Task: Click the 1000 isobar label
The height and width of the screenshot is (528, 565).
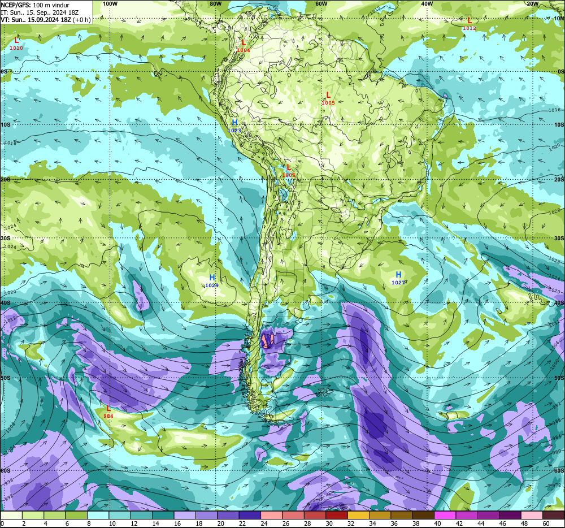Action: [x=555, y=364]
